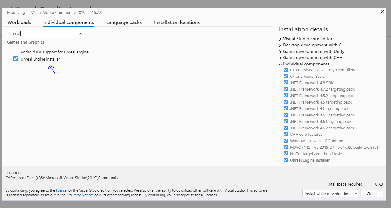391x208 pixels.
Task: Click the Location label above the path
Action: tap(13, 173)
